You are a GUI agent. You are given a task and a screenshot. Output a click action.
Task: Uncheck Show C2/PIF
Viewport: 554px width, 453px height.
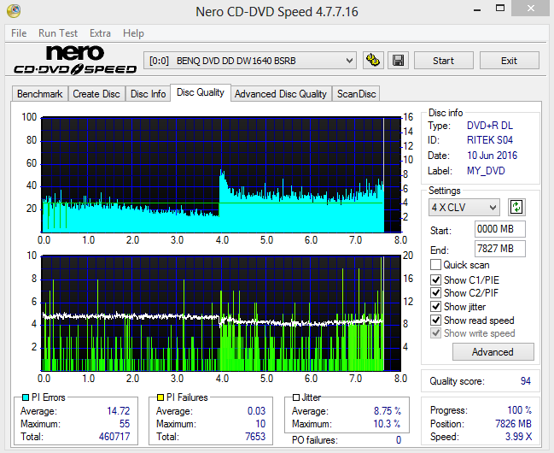435,293
